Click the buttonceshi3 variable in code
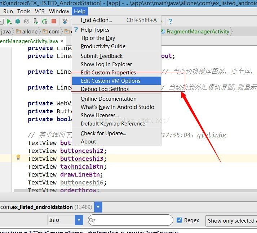This screenshot has height=233, width=257. (x=82, y=159)
